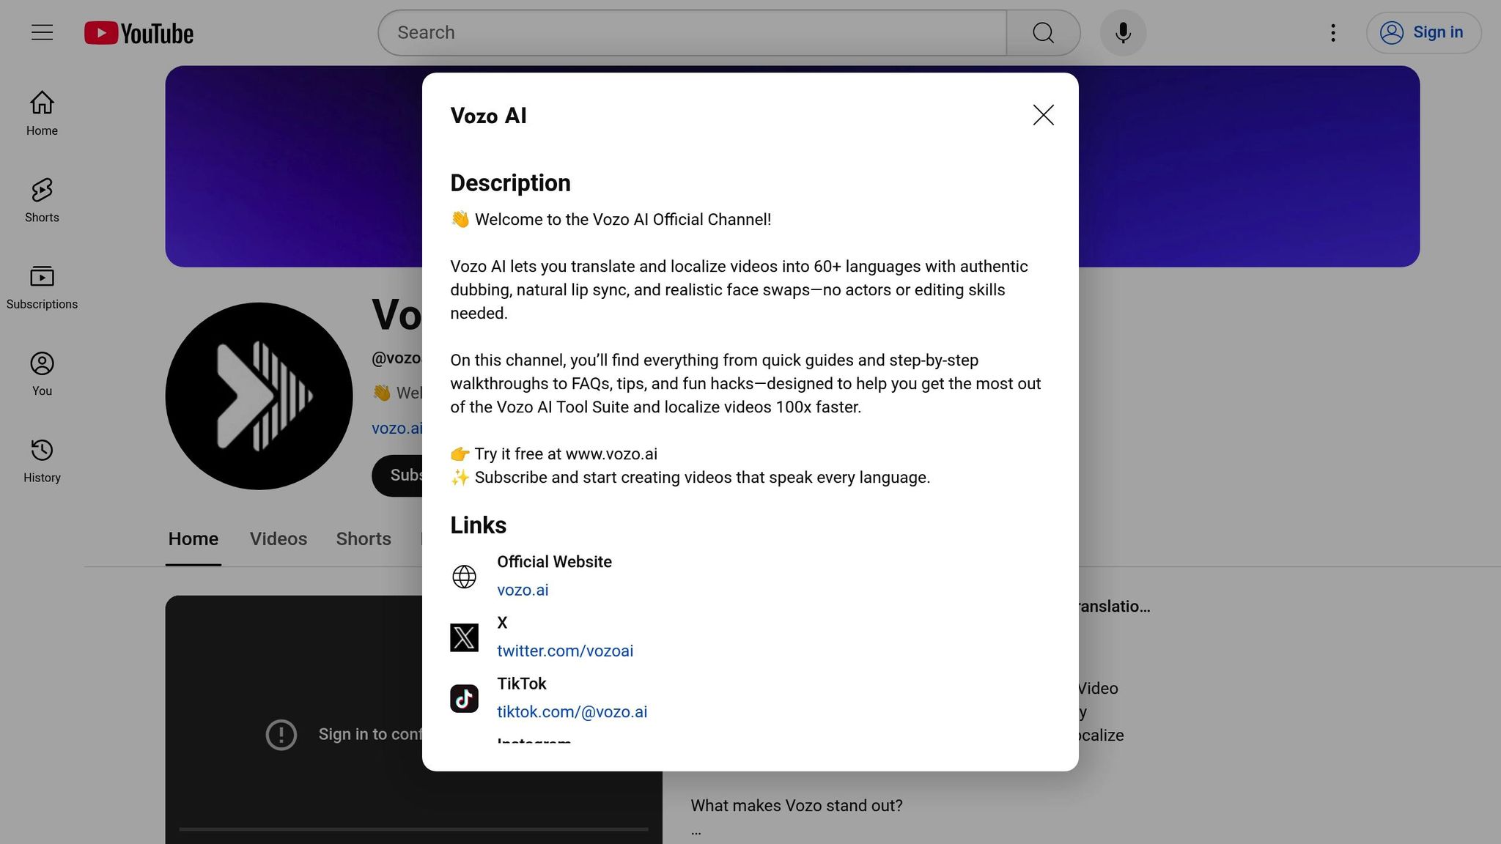
Task: Switch to the Shorts channel tab
Action: 363,538
